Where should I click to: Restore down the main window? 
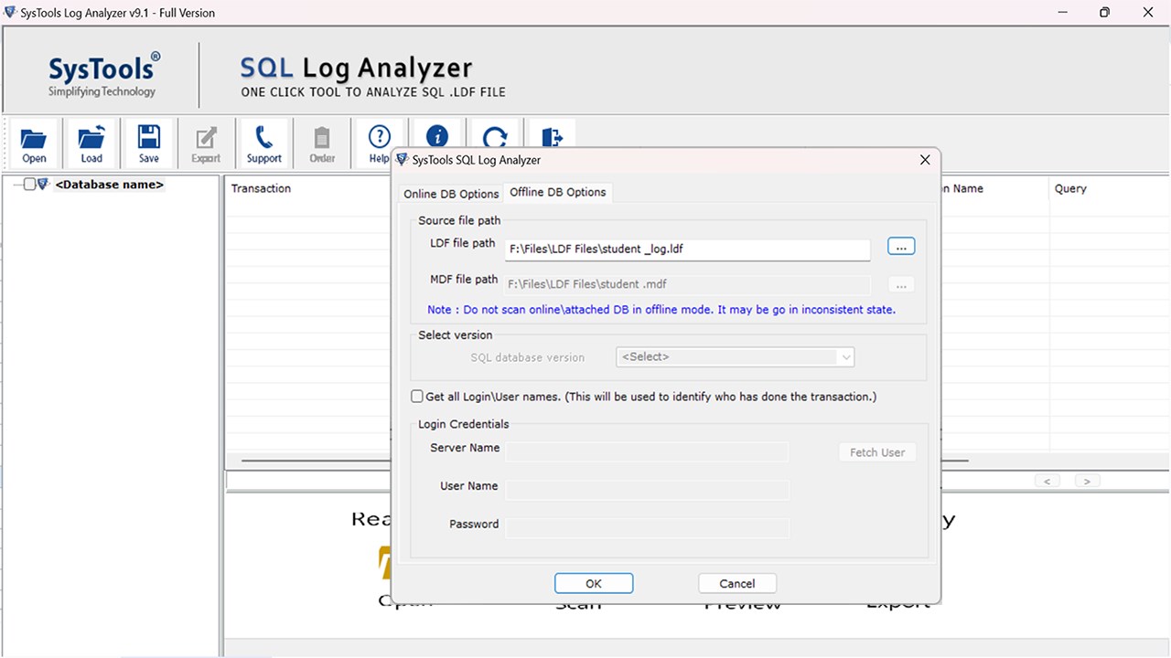click(x=1104, y=13)
